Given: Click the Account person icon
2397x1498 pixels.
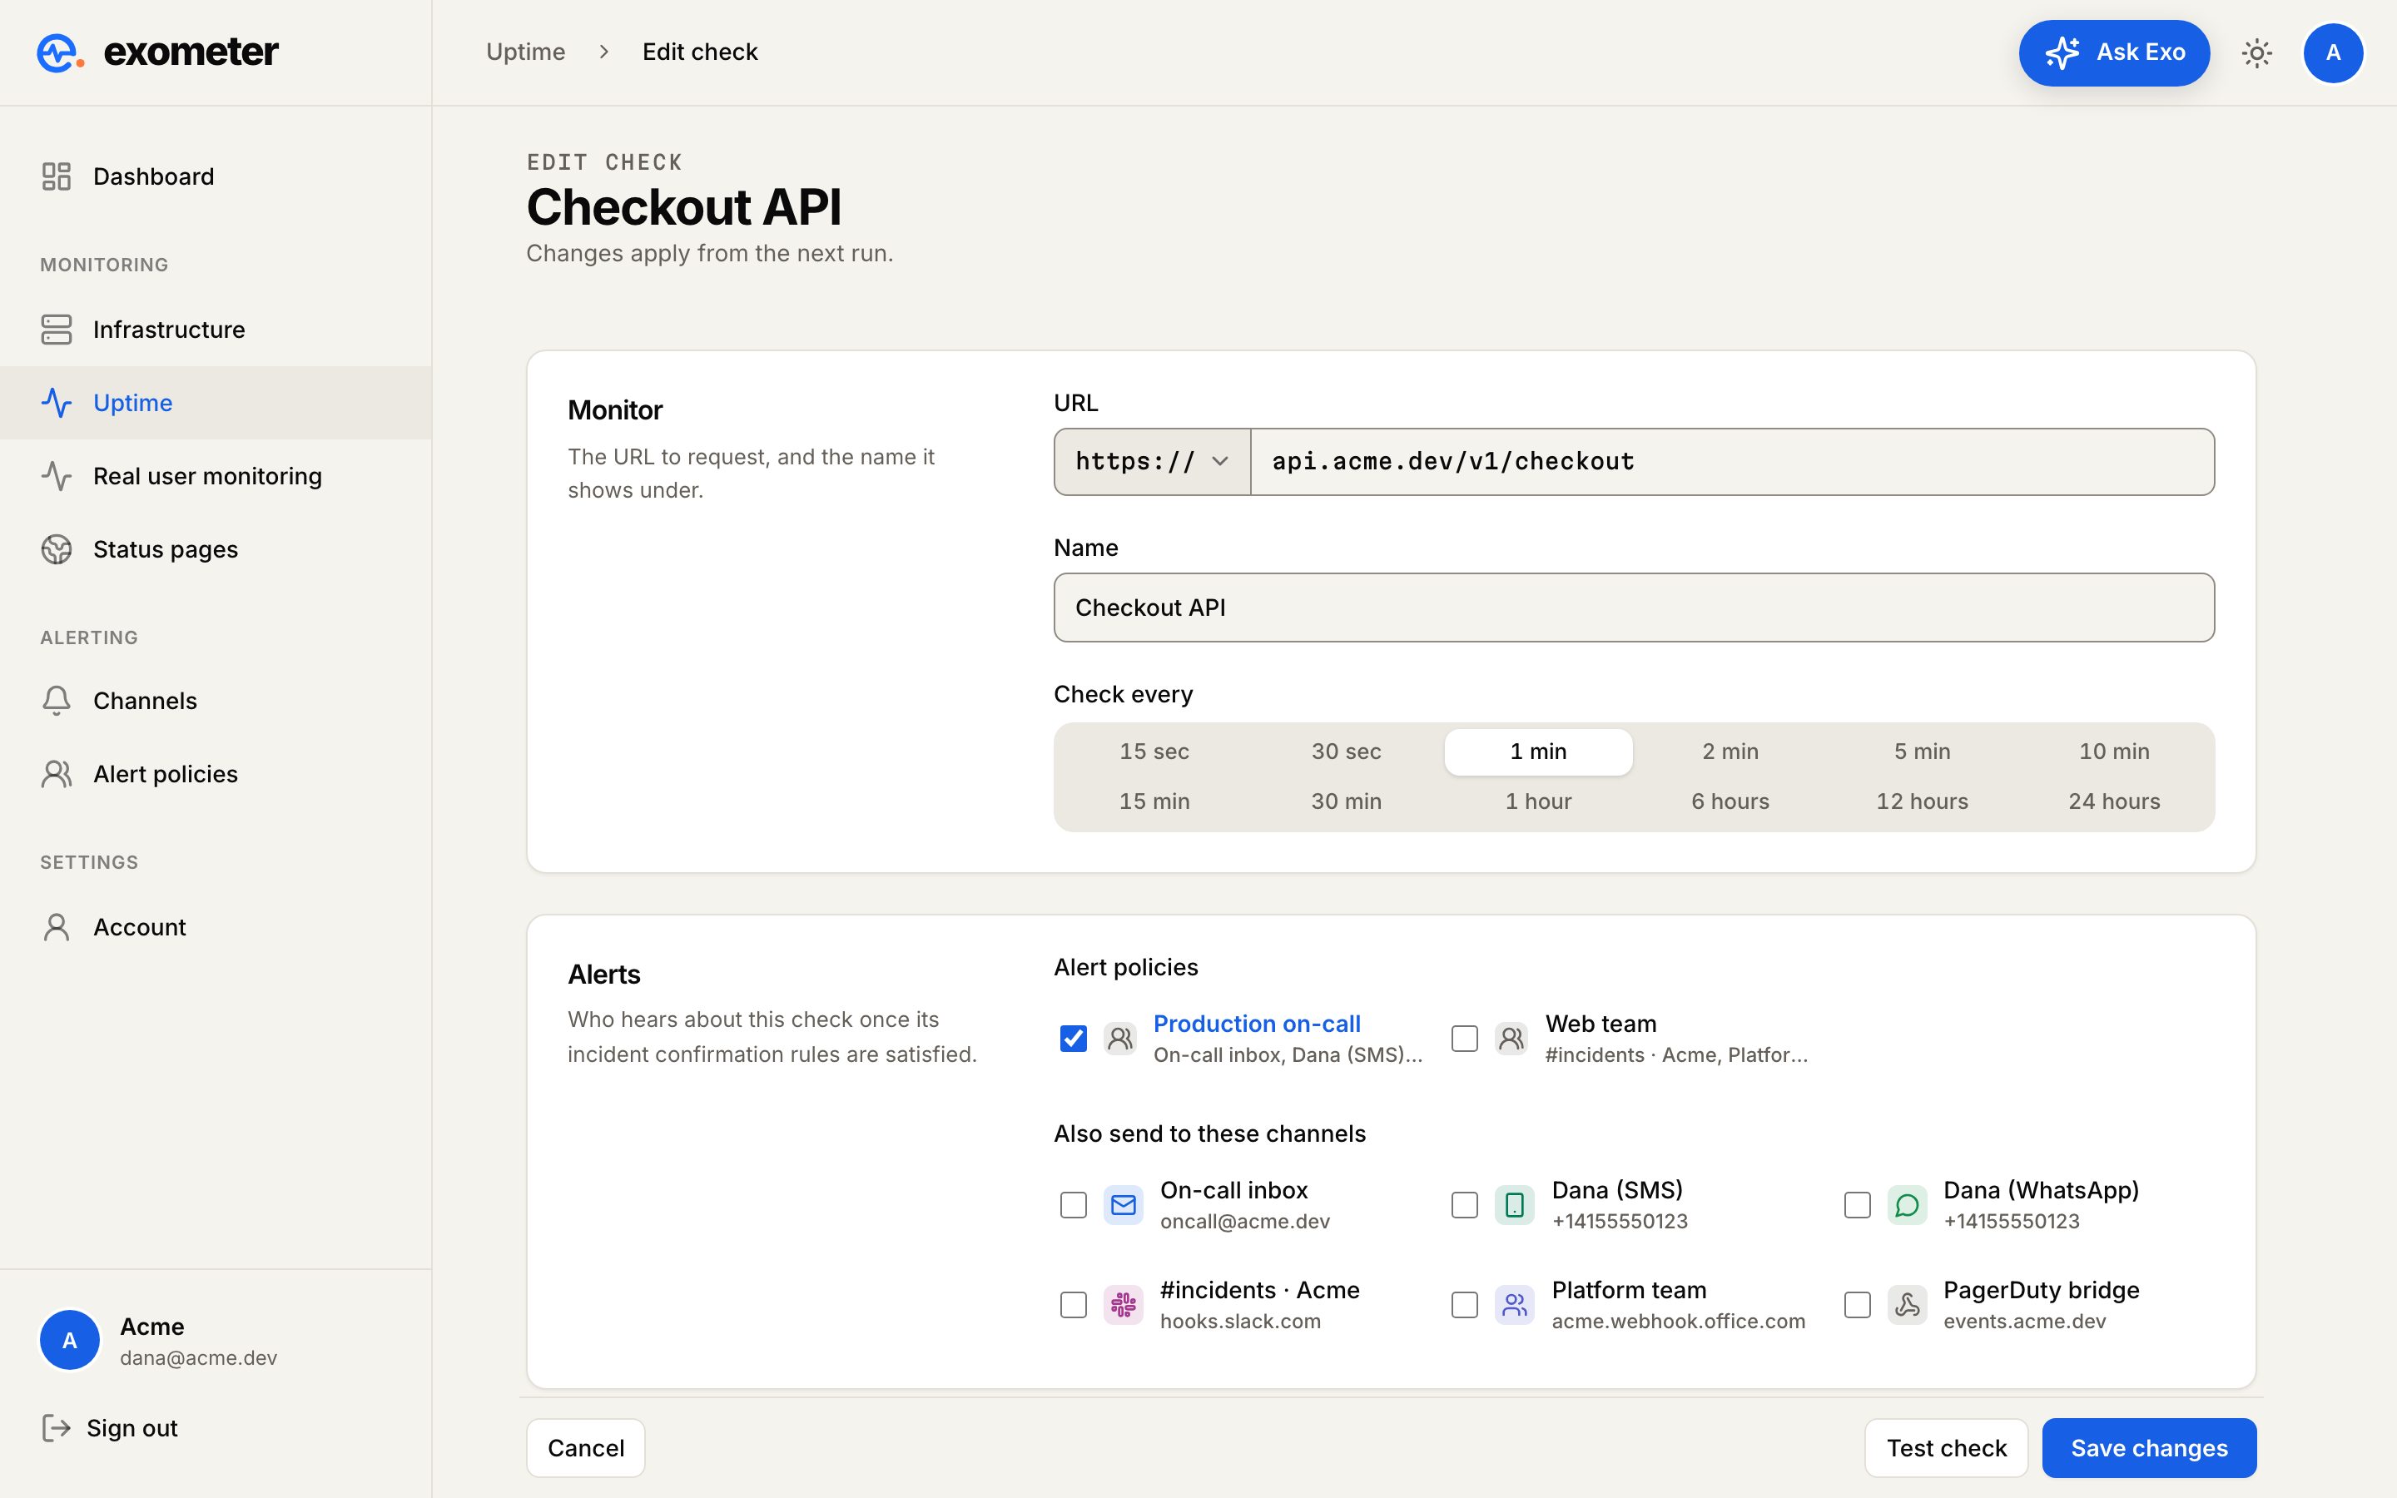Looking at the screenshot, I should coord(57,927).
